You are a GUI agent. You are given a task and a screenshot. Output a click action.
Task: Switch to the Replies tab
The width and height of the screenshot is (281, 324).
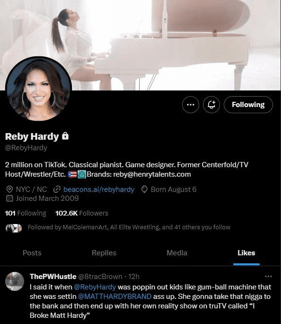104,253
